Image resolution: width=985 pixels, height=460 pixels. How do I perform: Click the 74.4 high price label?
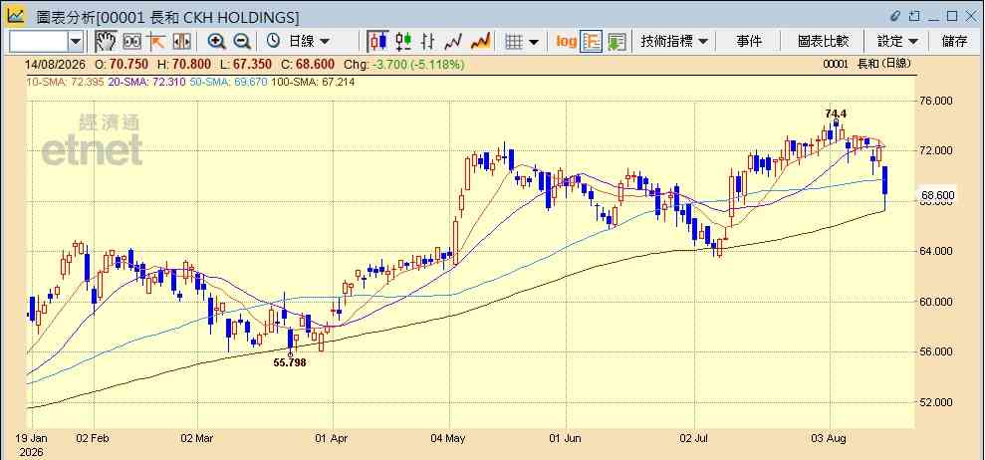click(x=836, y=114)
